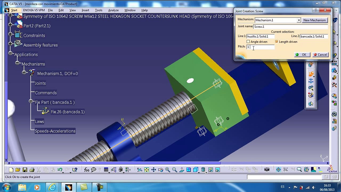Click the Zoom In magnifier

click(168, 170)
